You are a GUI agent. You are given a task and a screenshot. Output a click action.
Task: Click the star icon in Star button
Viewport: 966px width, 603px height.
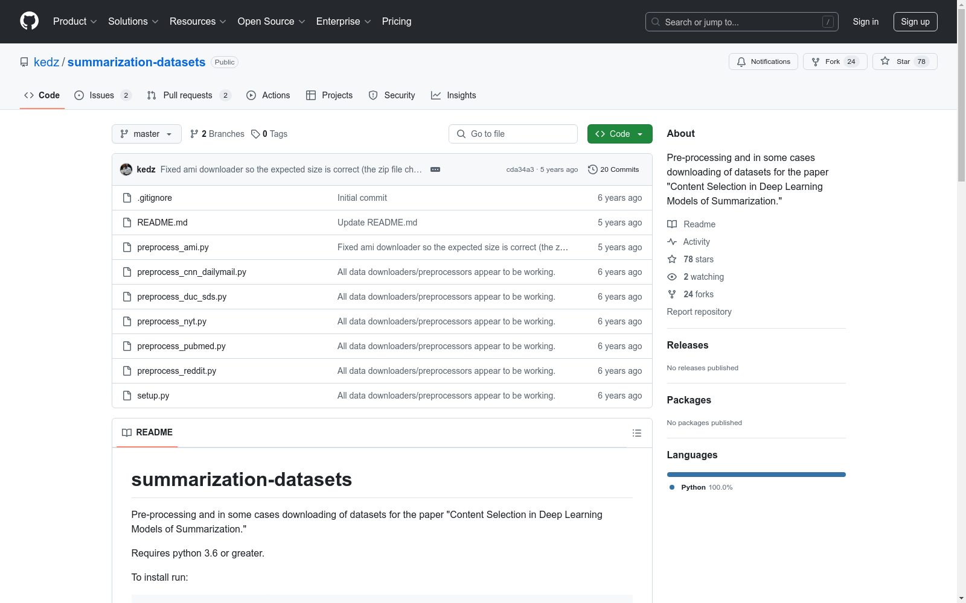(885, 61)
